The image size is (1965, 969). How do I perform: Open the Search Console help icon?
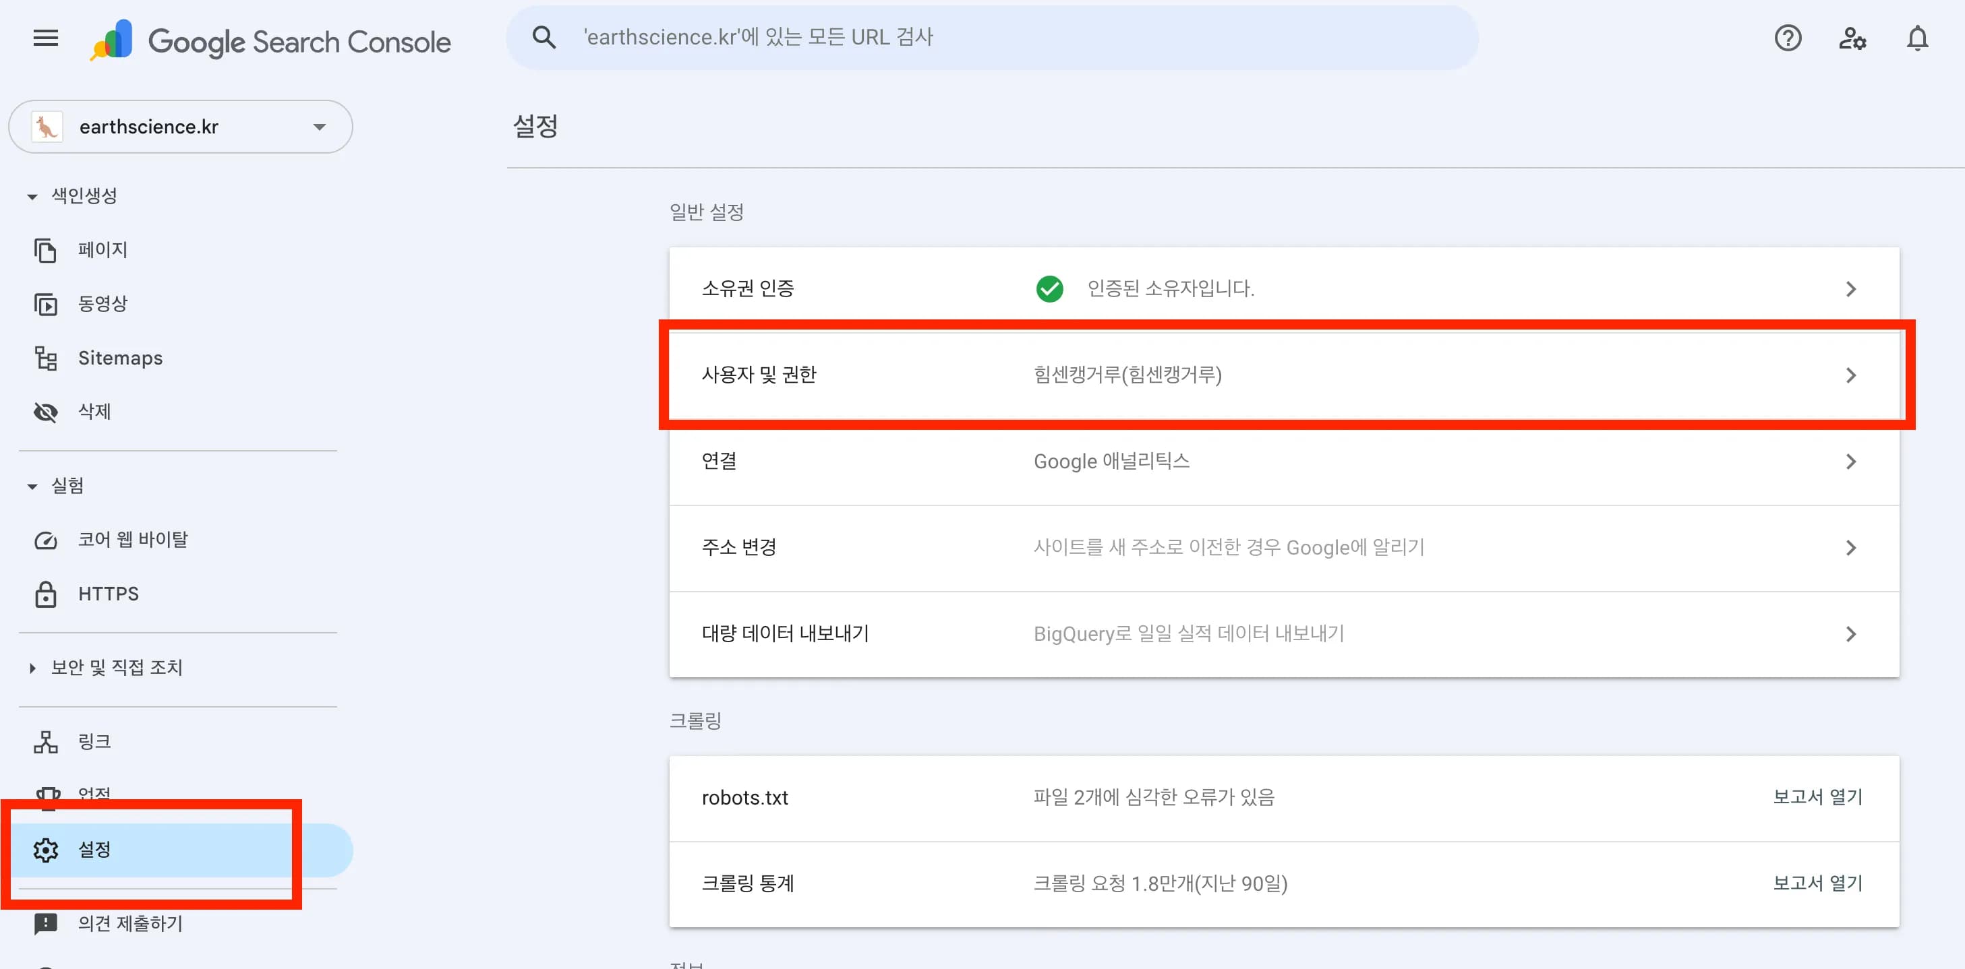click(x=1787, y=37)
